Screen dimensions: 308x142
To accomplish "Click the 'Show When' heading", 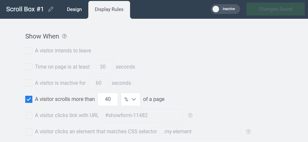I will tap(42, 36).
